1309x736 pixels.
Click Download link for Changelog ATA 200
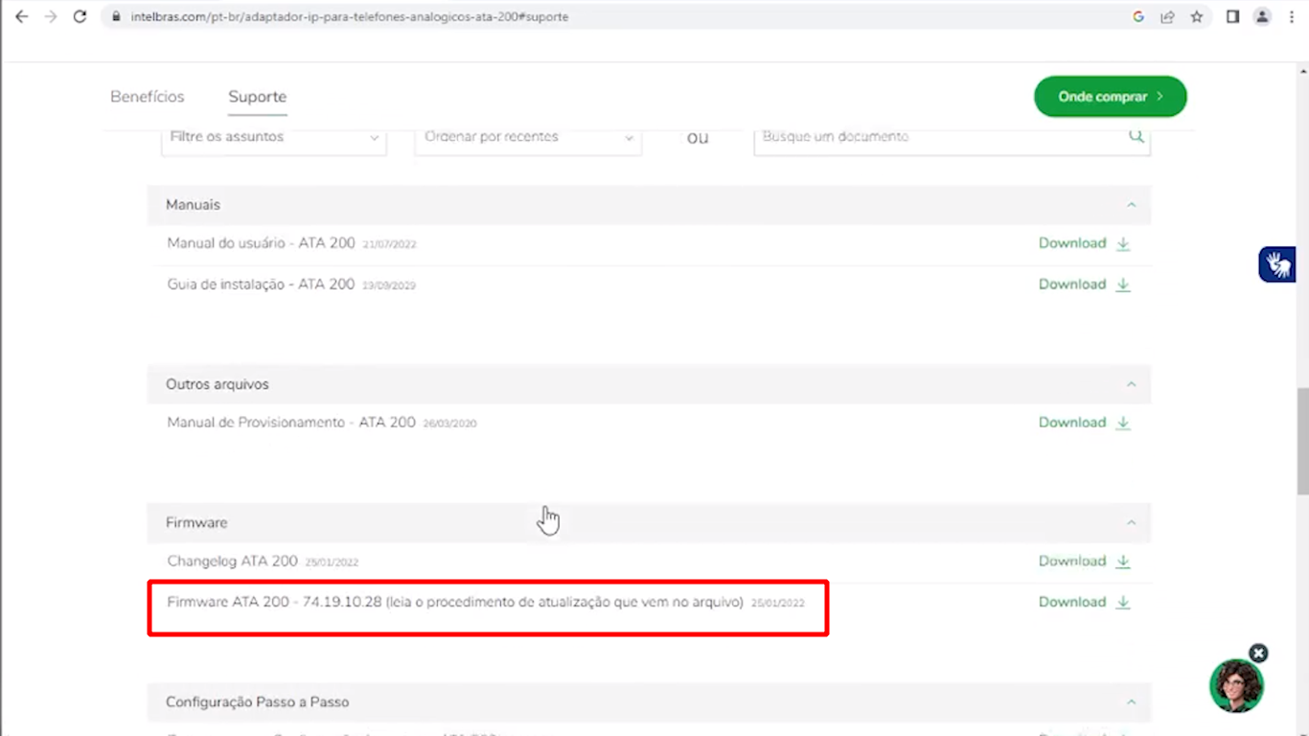[1072, 562]
